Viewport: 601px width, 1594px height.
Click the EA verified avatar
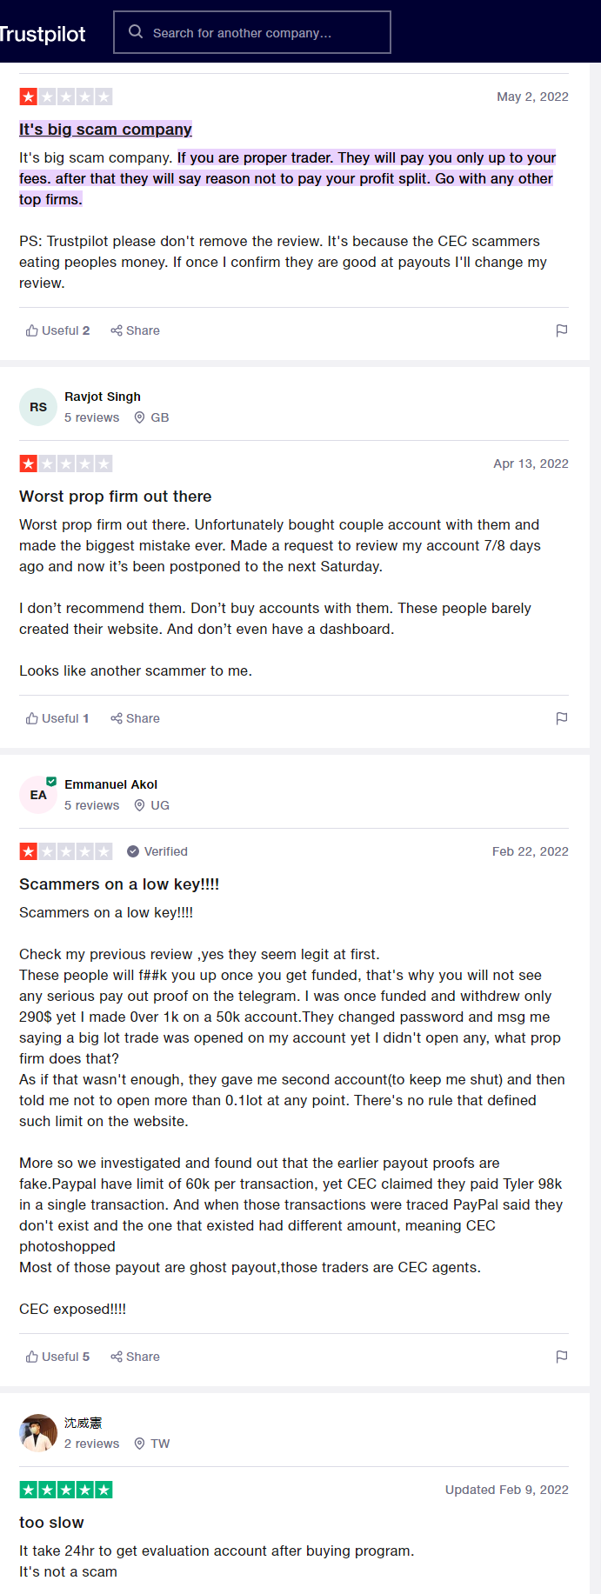38,795
